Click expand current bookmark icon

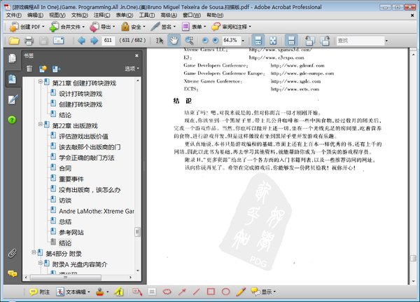pyautogui.click(x=56, y=69)
